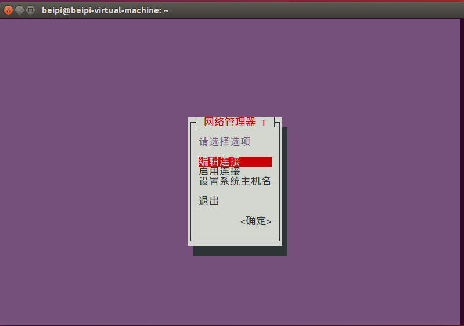The image size is (464, 326).
Task: Maximize the terminal window
Action: coord(30,10)
